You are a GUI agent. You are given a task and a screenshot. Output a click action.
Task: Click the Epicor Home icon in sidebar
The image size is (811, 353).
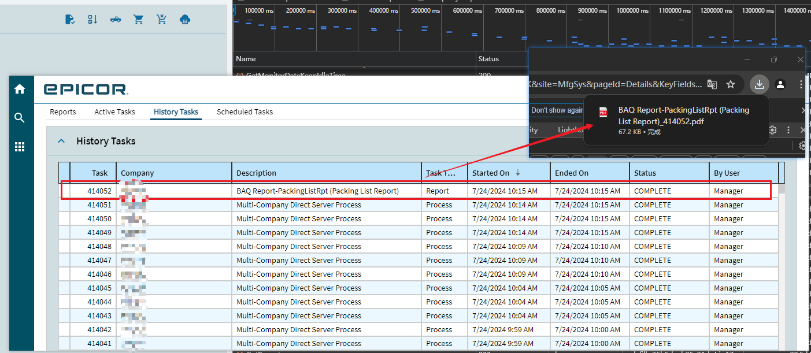20,89
